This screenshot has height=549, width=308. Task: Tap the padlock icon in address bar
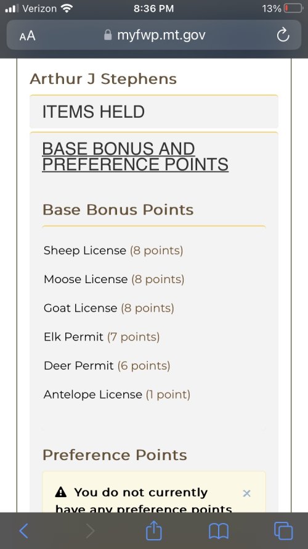[108, 35]
